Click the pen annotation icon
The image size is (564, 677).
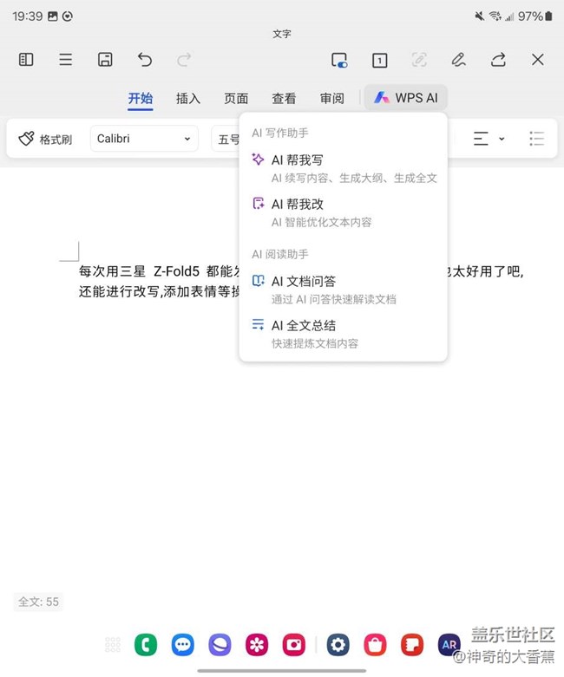[x=458, y=60]
